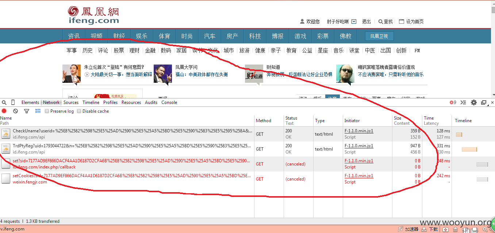This screenshot has height=233, width=495.
Task: Open the 资讯 navigation item
Action: coord(74,36)
